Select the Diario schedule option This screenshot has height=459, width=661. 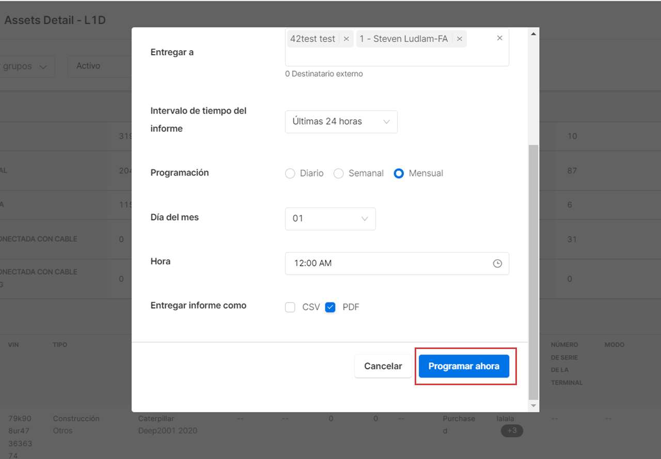tap(290, 173)
